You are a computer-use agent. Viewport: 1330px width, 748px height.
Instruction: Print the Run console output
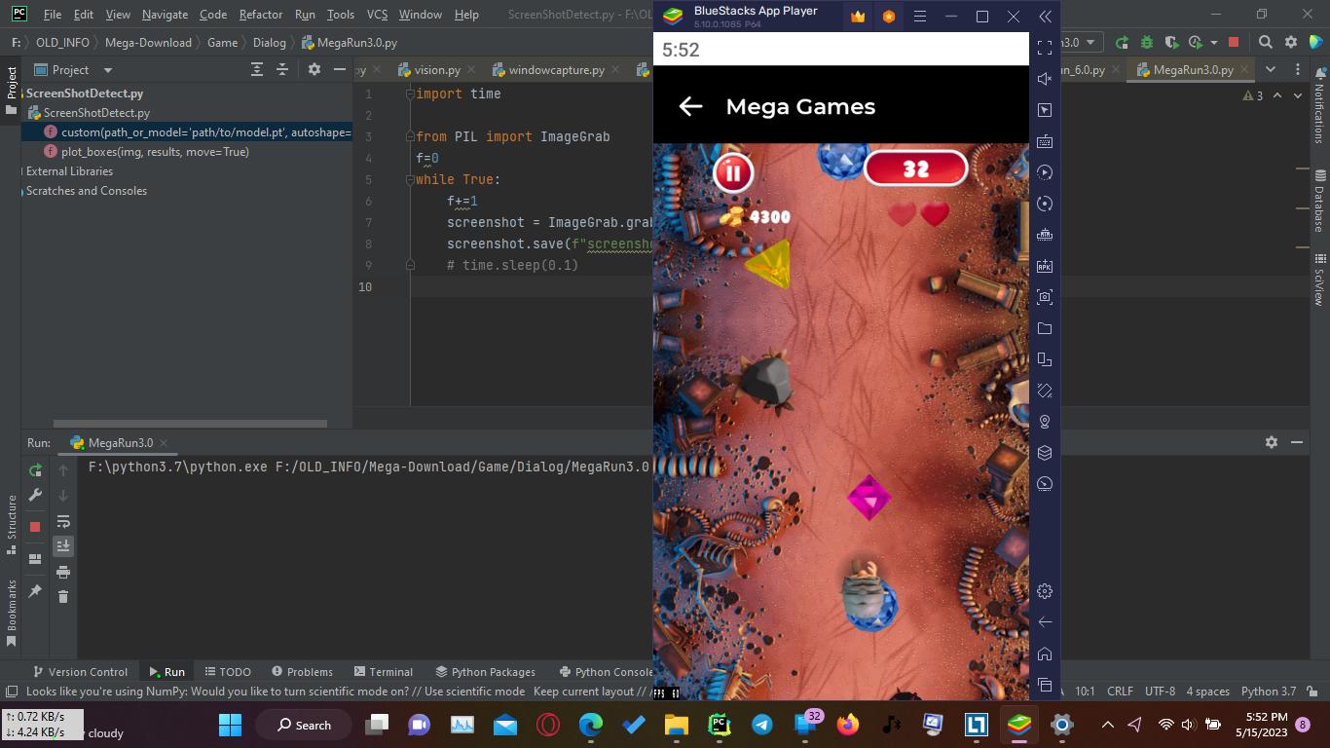(x=63, y=572)
